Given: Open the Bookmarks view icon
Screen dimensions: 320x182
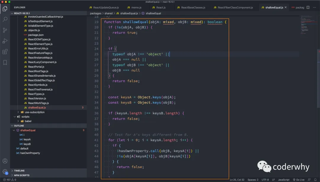Looking at the screenshot, I should [5, 62].
